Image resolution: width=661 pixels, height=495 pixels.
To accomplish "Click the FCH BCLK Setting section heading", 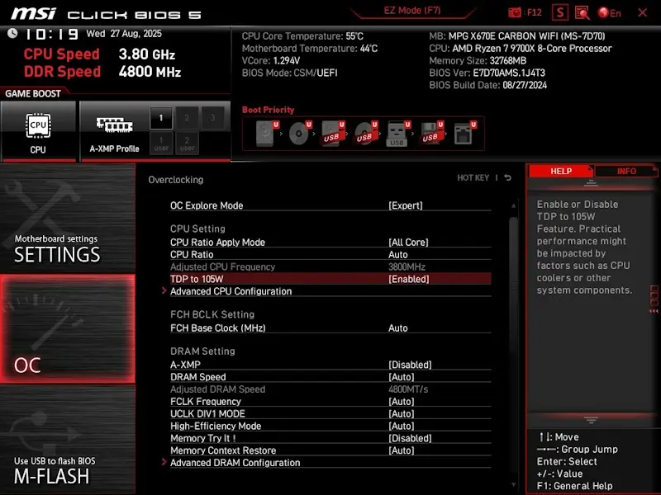I will (x=212, y=314).
